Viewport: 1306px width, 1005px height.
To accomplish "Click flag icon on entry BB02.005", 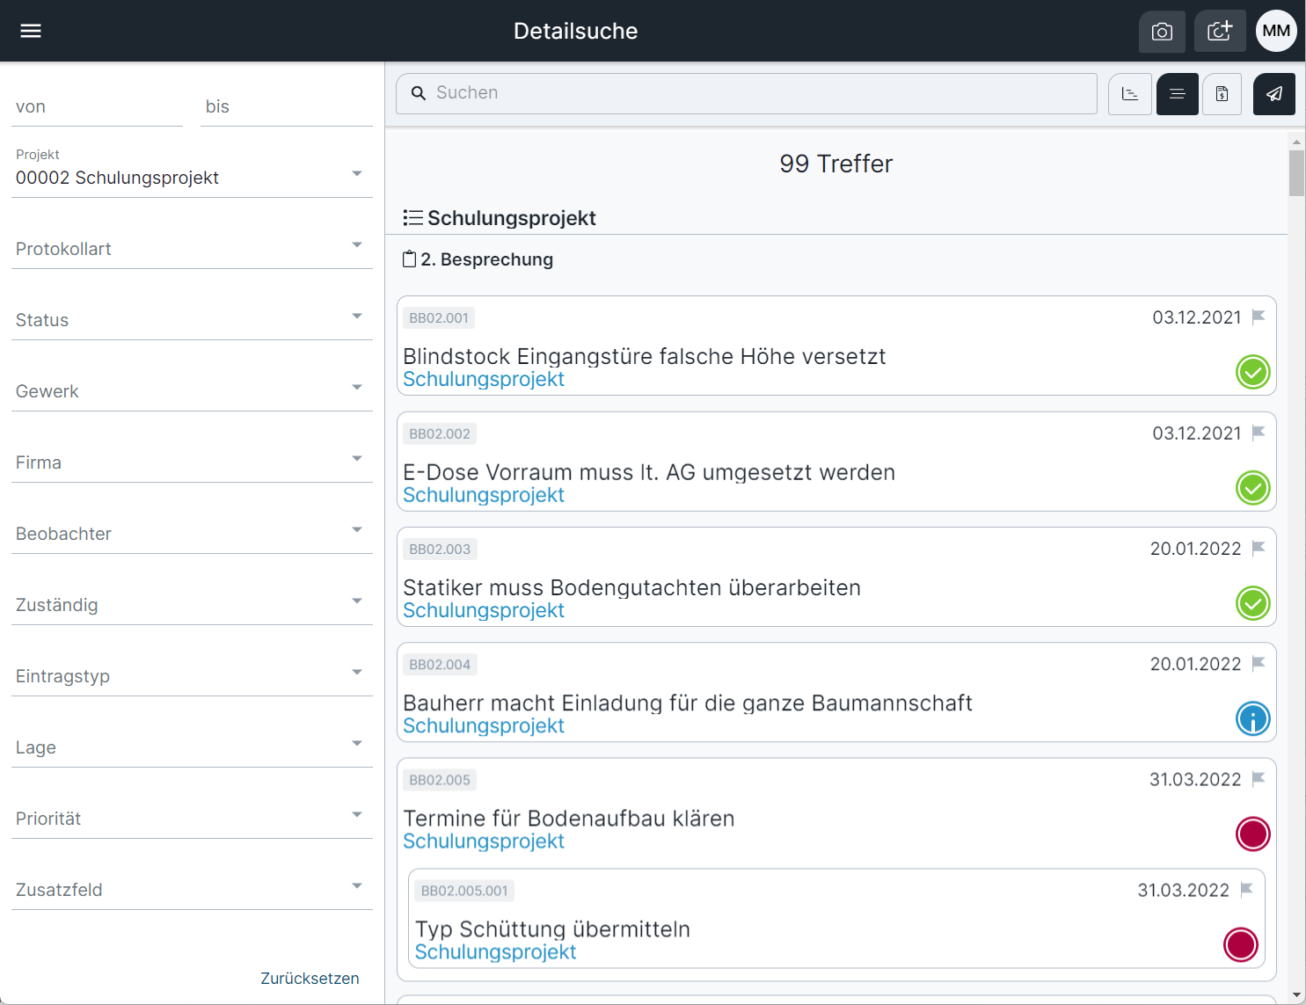I will (x=1259, y=779).
